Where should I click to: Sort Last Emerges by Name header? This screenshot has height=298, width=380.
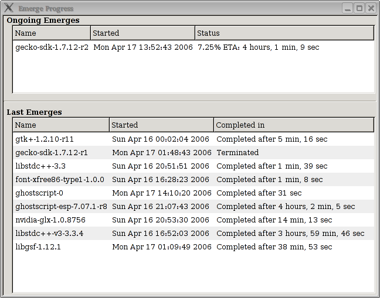[x=61, y=125]
